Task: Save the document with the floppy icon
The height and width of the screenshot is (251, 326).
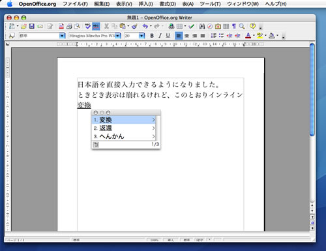Action: pos(32,26)
